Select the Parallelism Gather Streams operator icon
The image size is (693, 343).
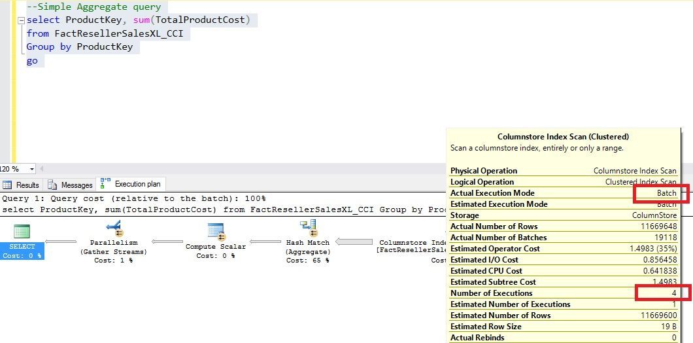point(114,229)
